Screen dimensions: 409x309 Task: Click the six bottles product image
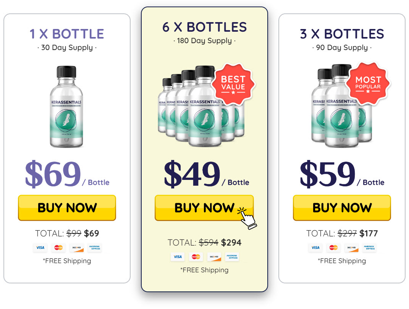[x=195, y=107]
